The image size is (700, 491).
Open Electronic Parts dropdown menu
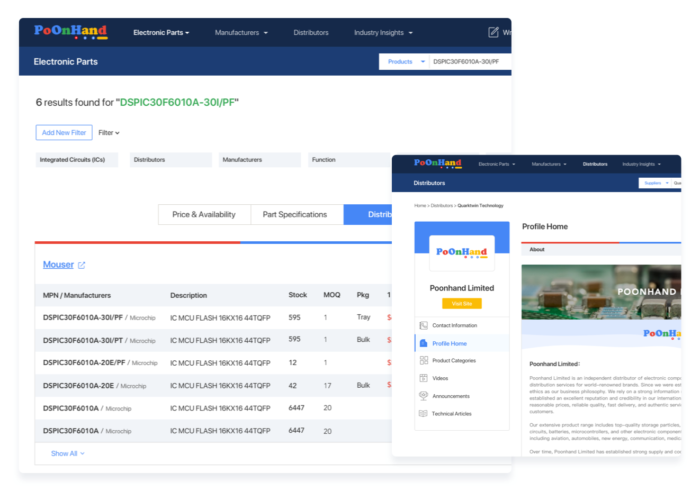(x=161, y=33)
